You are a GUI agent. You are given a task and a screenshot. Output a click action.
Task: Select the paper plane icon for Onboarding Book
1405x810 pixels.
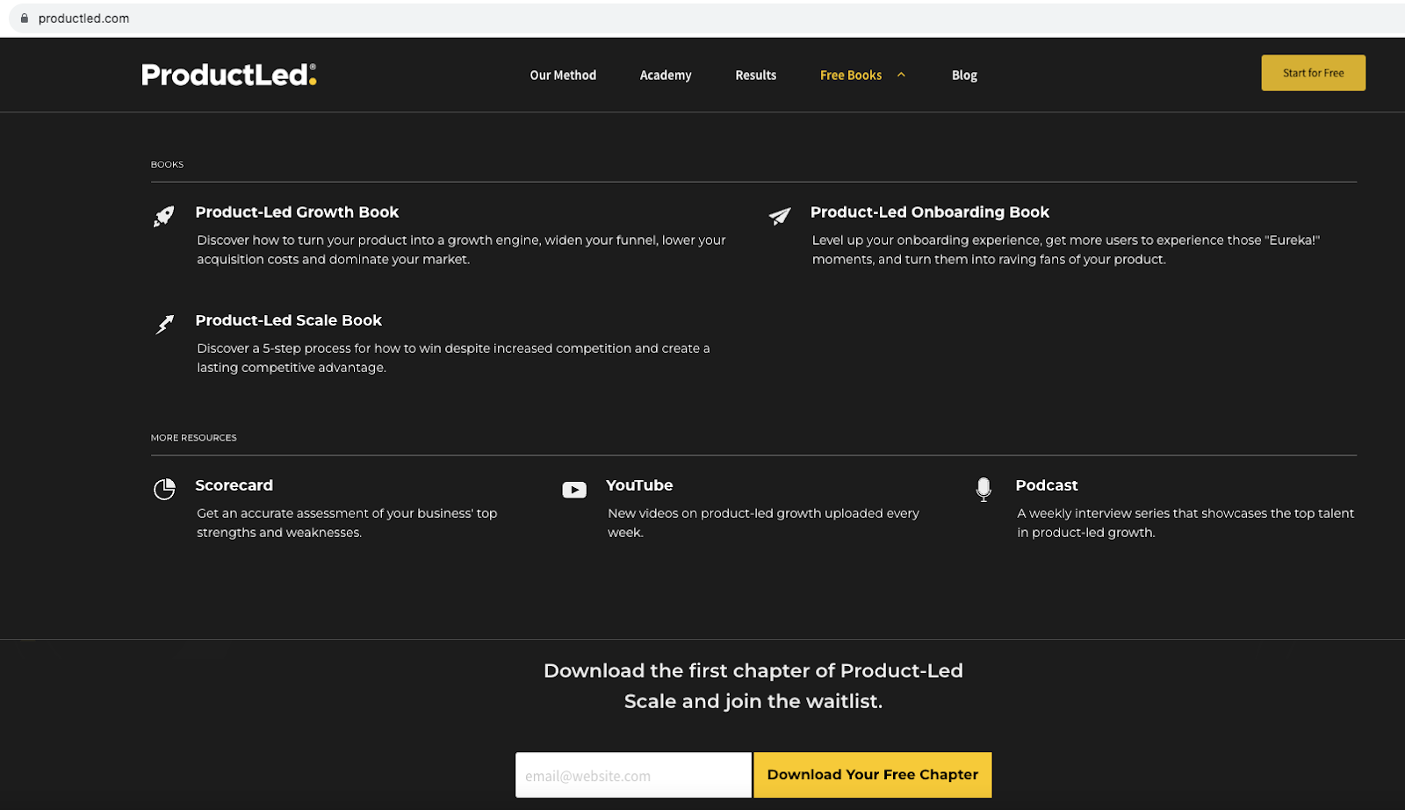point(780,216)
